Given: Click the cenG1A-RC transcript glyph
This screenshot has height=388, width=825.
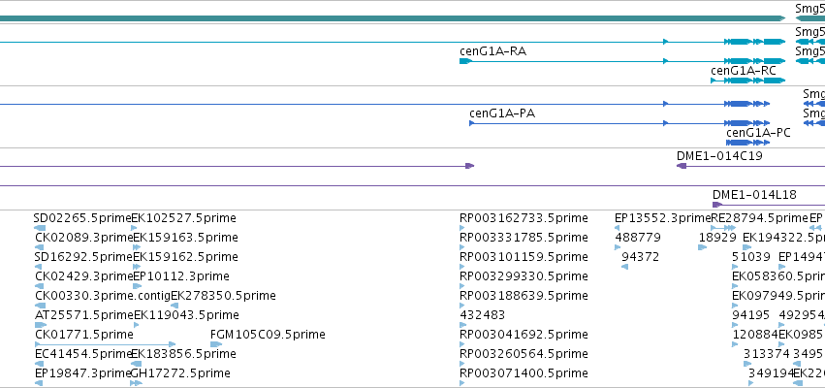Looking at the screenshot, I should pyautogui.click(x=747, y=81).
